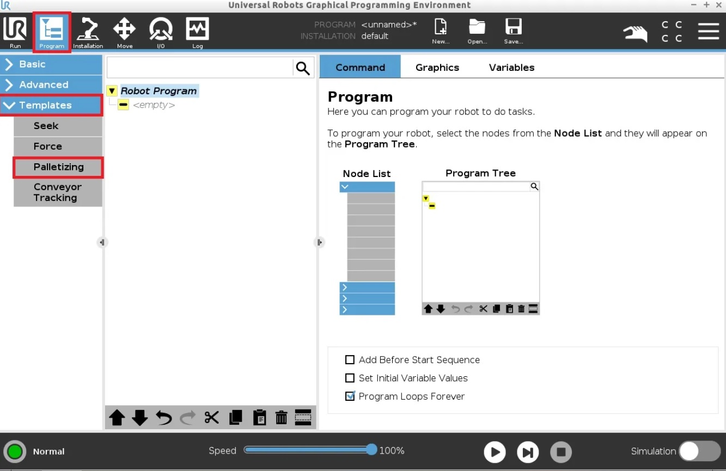Click in the program tree search field
This screenshot has height=471, width=726.
coord(200,68)
